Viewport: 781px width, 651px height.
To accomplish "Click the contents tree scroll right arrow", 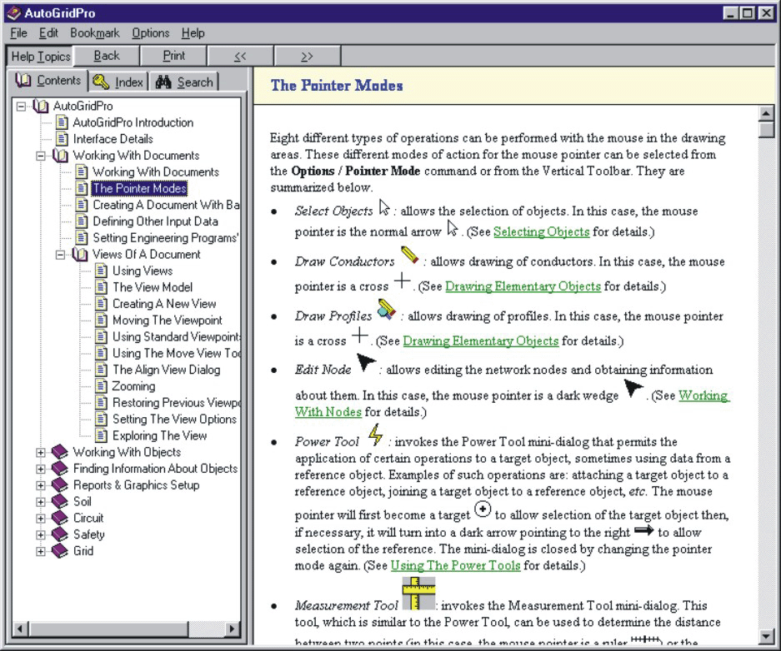I will click(x=232, y=629).
